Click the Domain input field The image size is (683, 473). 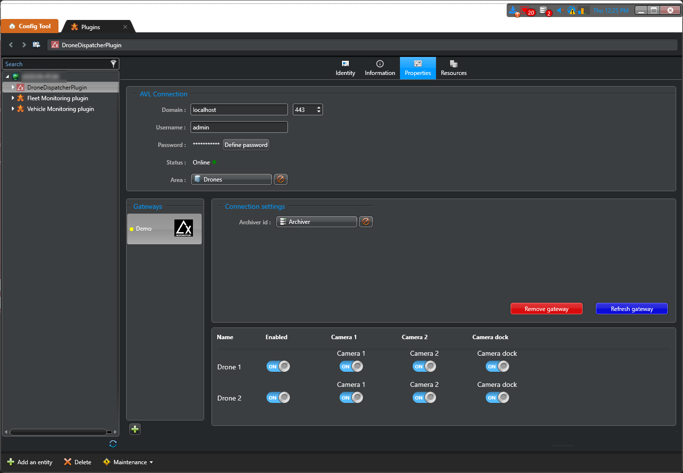click(x=239, y=110)
